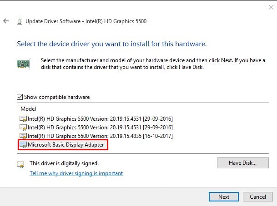Close the Update Driver Software window
277x206 pixels.
point(271,7)
